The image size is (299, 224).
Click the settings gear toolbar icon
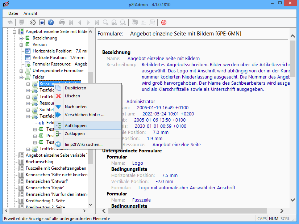pyautogui.click(x=33, y=22)
